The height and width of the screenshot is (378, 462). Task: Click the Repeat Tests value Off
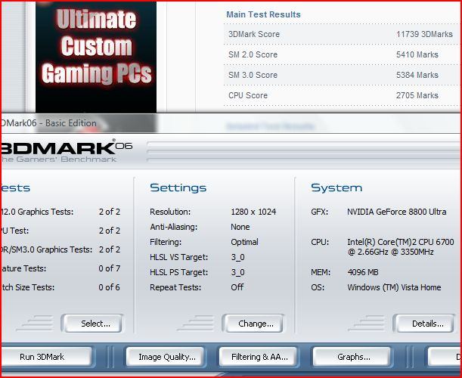click(x=237, y=287)
